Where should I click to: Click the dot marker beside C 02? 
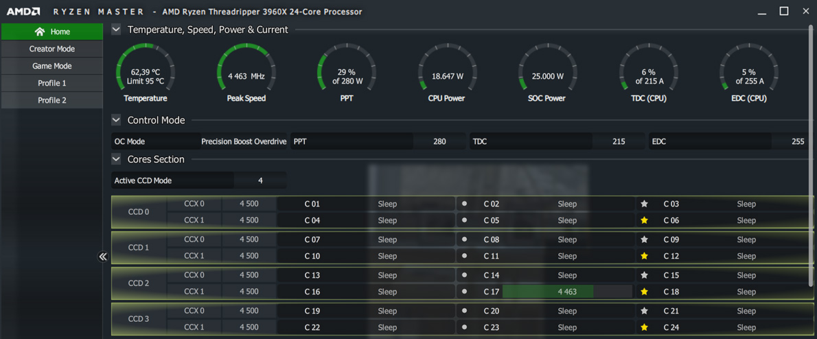click(464, 204)
